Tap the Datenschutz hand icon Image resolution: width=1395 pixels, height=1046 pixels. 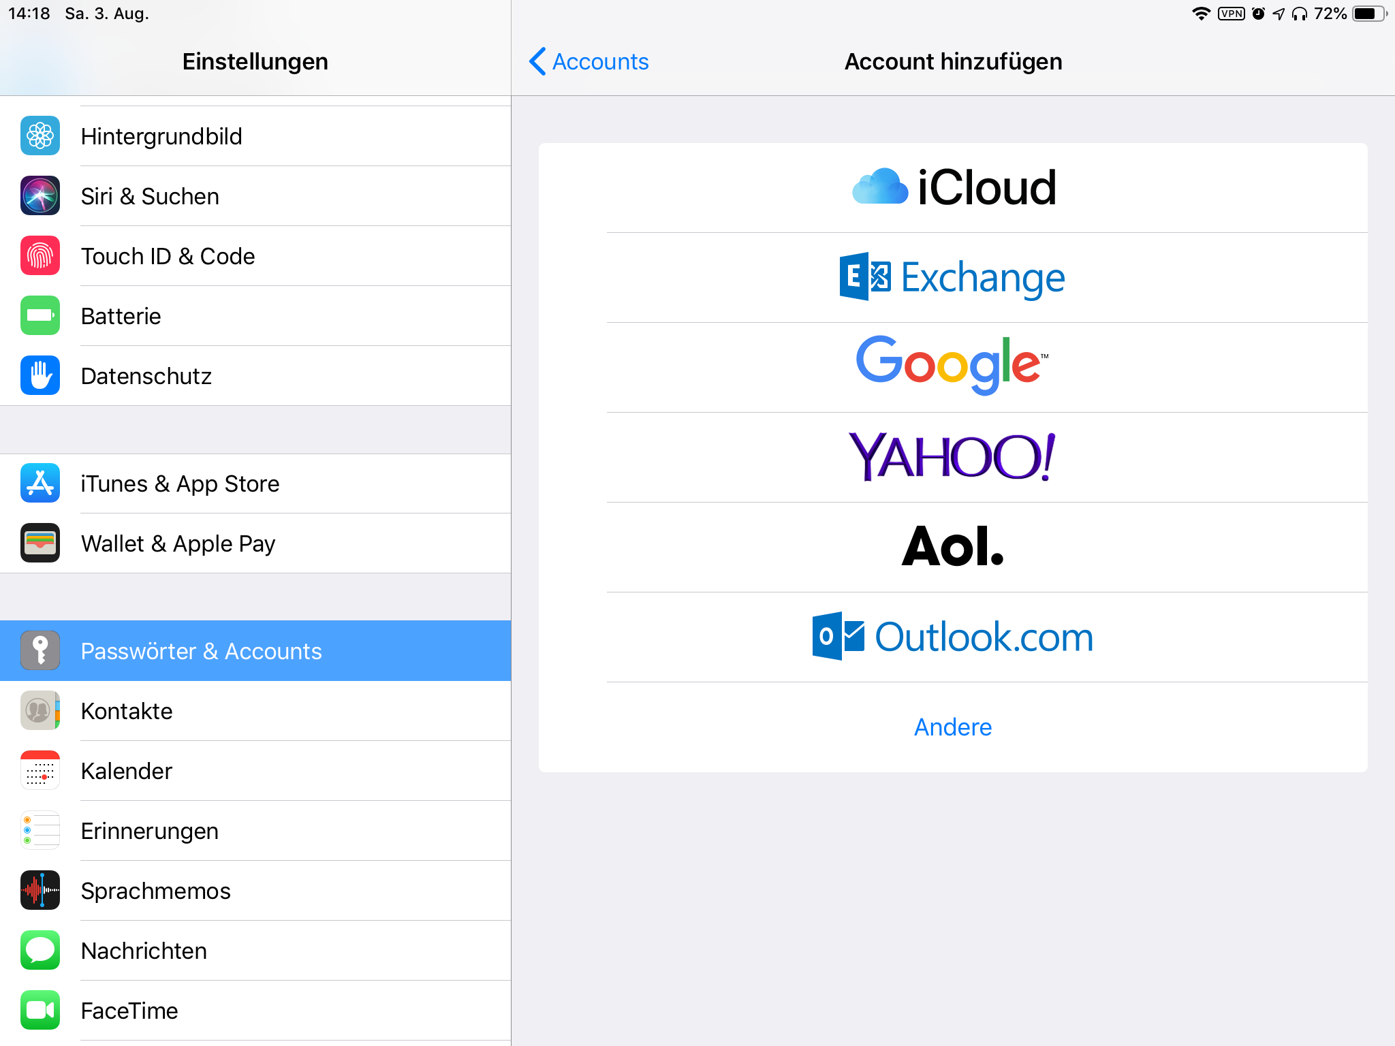[40, 376]
